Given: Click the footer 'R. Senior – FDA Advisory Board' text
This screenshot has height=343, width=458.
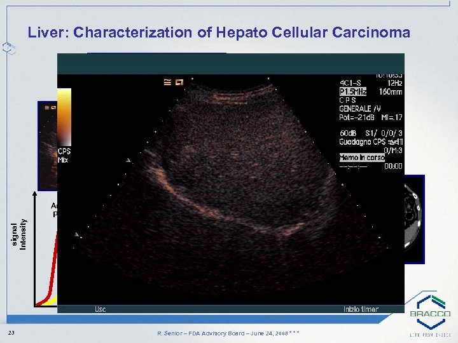Looking at the screenshot, I should point(228,333).
